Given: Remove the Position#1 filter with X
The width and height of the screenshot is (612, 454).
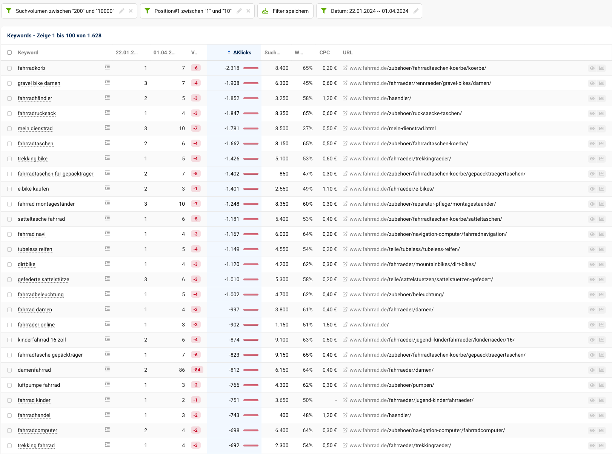Looking at the screenshot, I should click(x=248, y=11).
